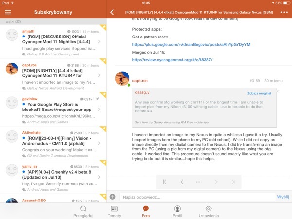Tap Aktivehate username in thread list

(x=32, y=133)
